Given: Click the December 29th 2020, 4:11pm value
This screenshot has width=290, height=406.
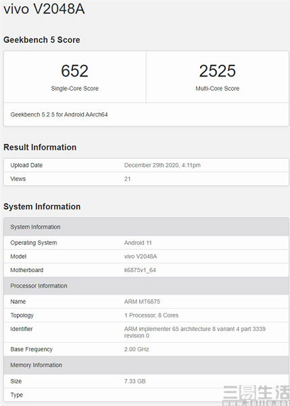Looking at the screenshot, I should point(162,165).
